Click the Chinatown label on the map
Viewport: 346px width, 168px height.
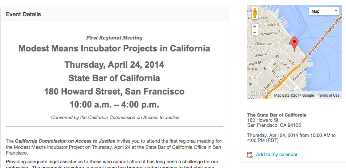(x=264, y=44)
